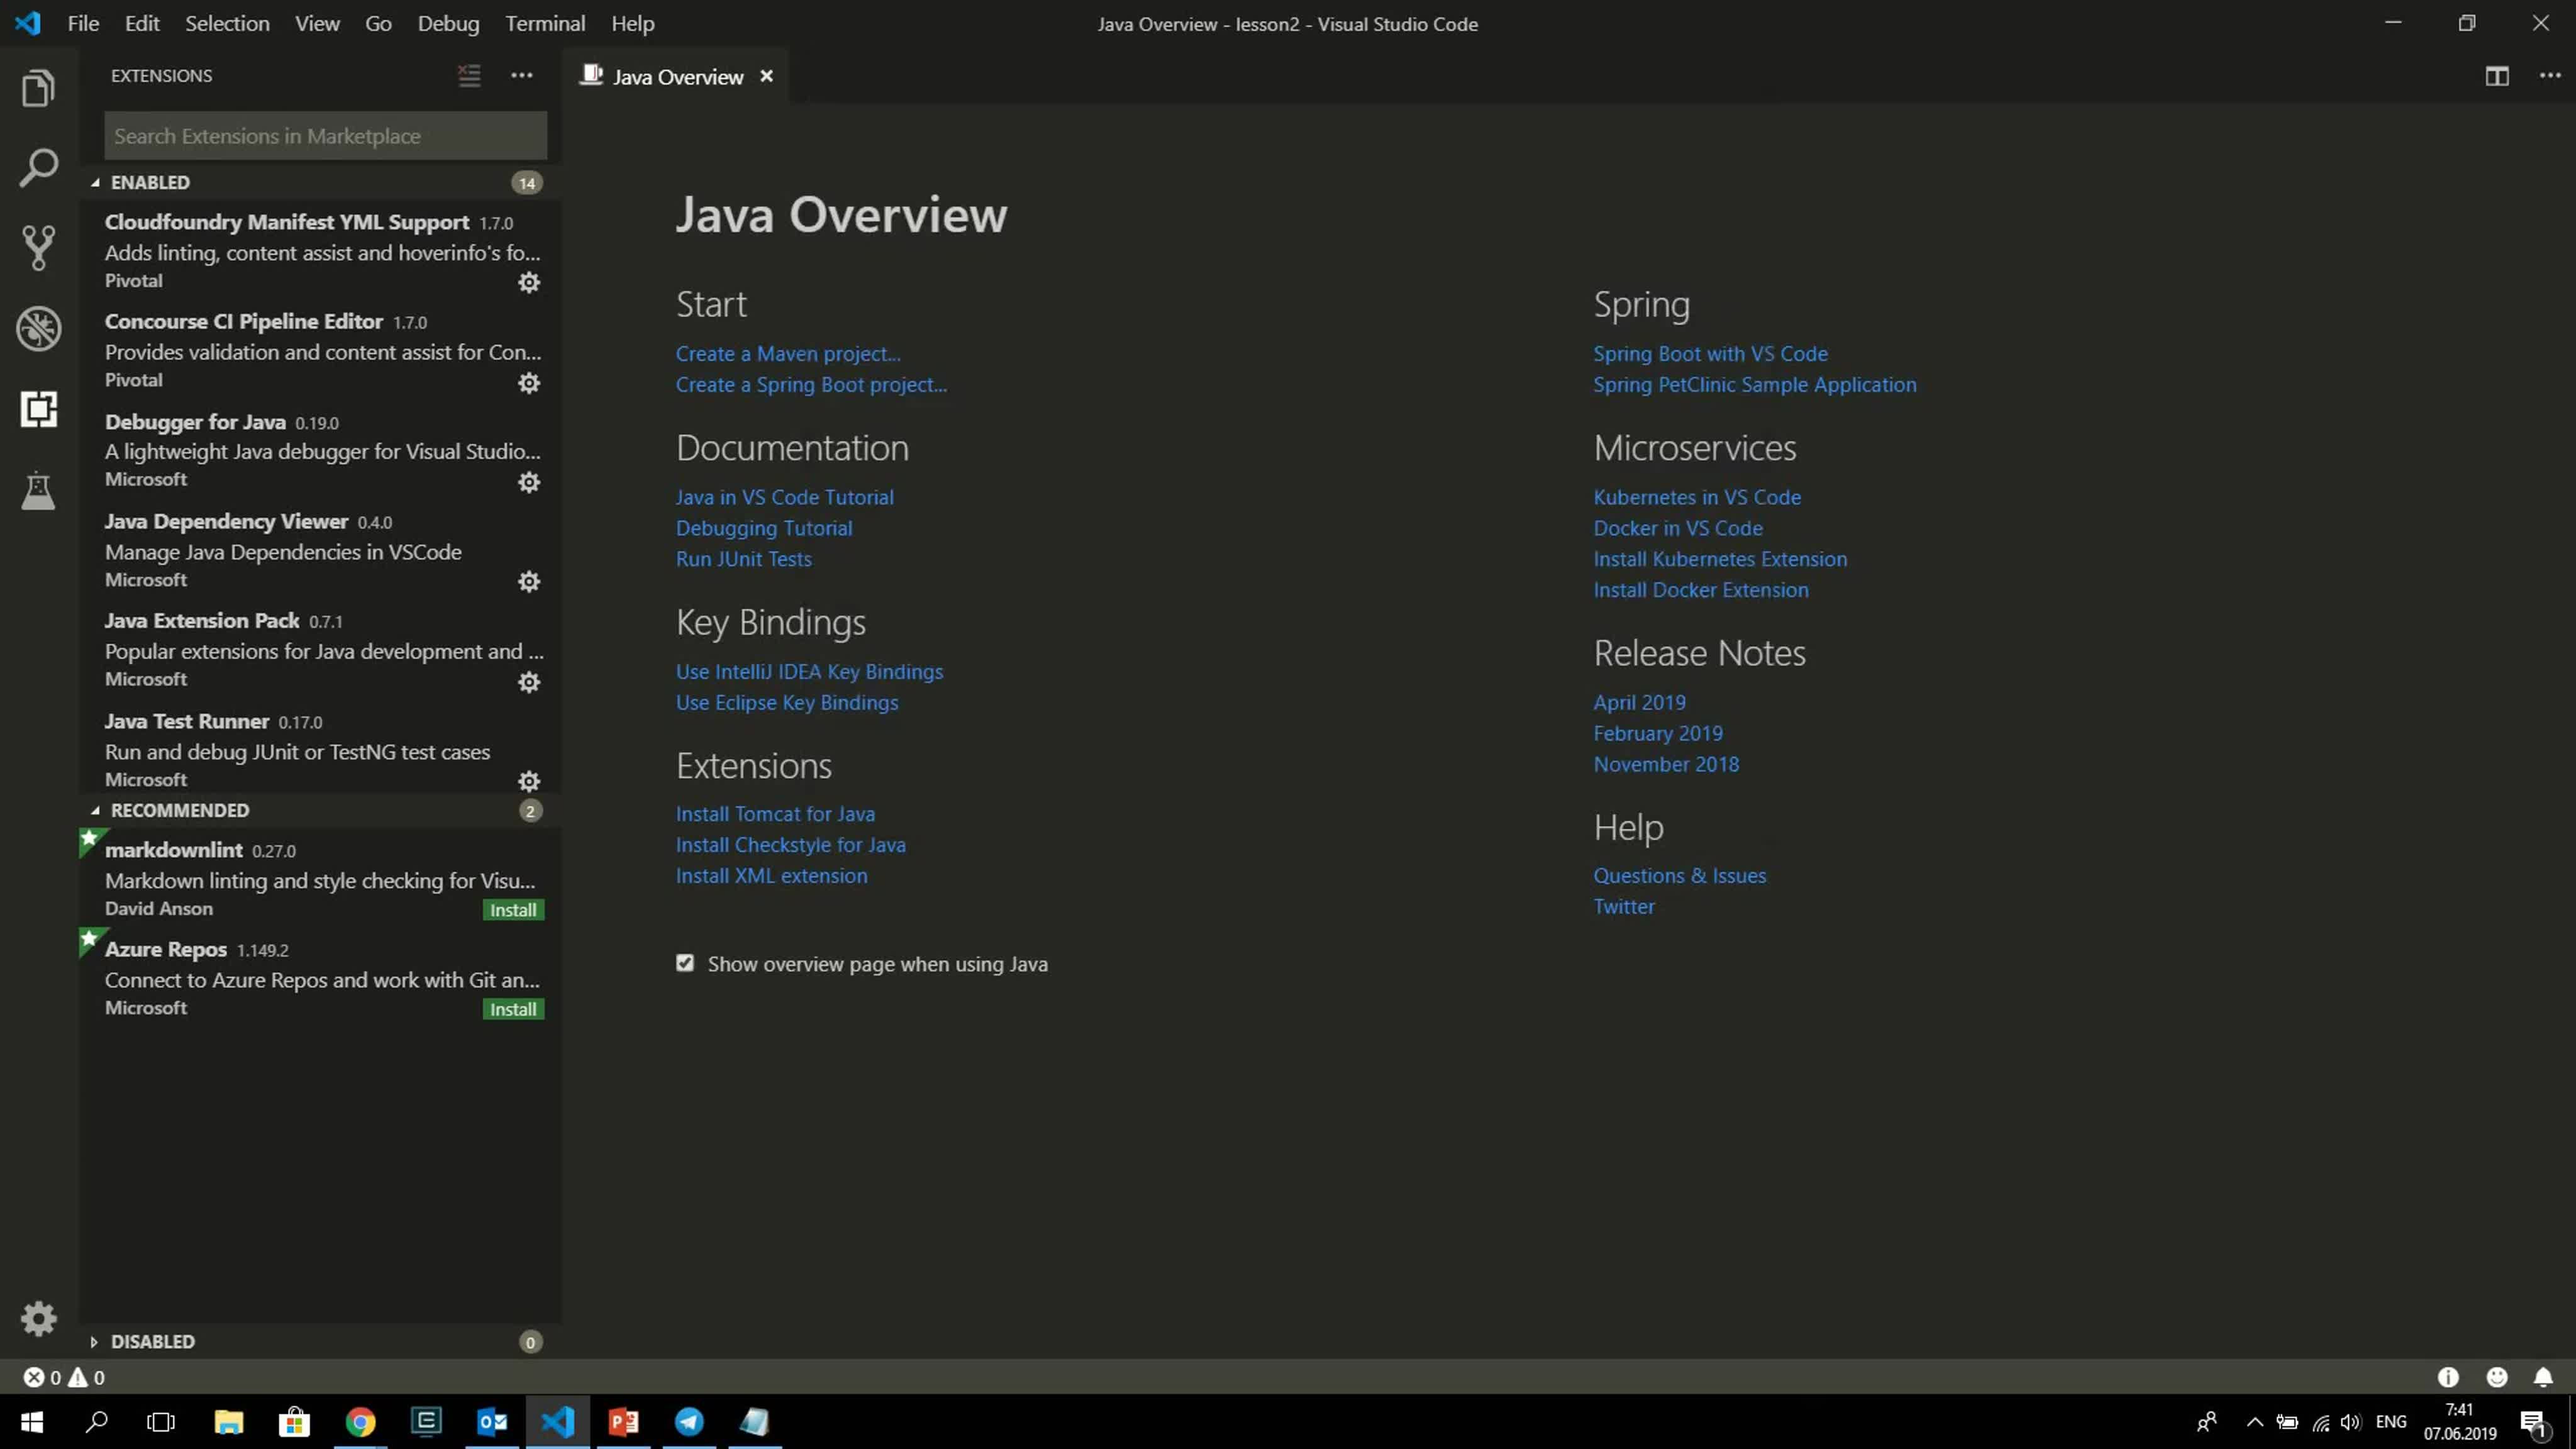Open the Explorer view in activity bar
Screen dimensions: 2576x1449
[38, 89]
